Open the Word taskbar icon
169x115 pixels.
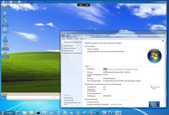point(58,113)
